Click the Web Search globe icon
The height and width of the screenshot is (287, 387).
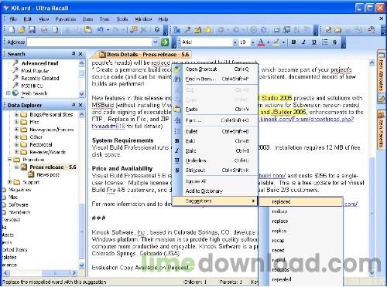[15, 93]
